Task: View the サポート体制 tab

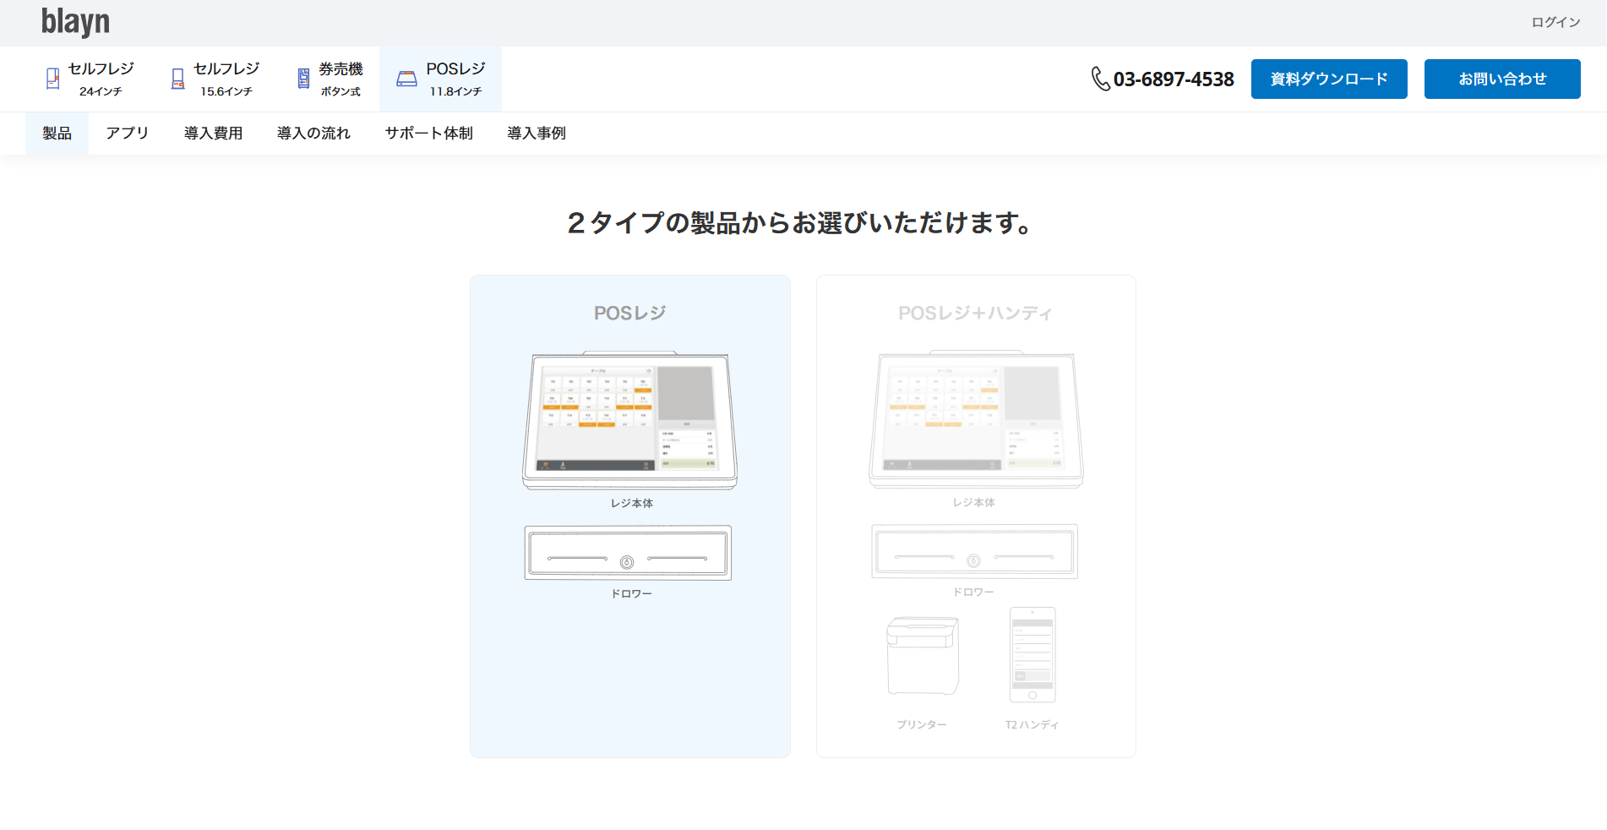Action: point(428,134)
